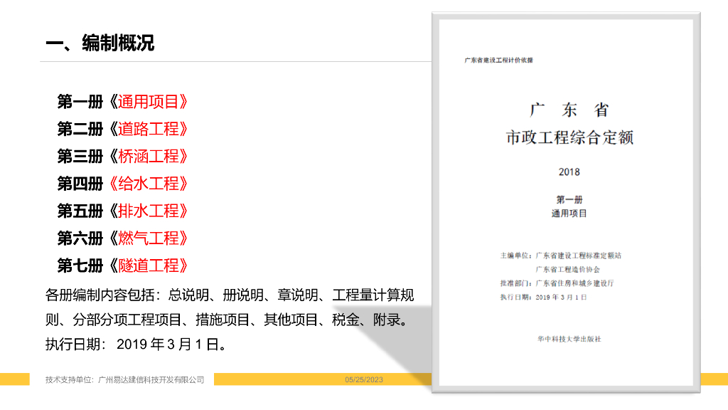This screenshot has height=410, width=728.
Task: Select the 《桥涵工程》 list item
Action: (148, 157)
